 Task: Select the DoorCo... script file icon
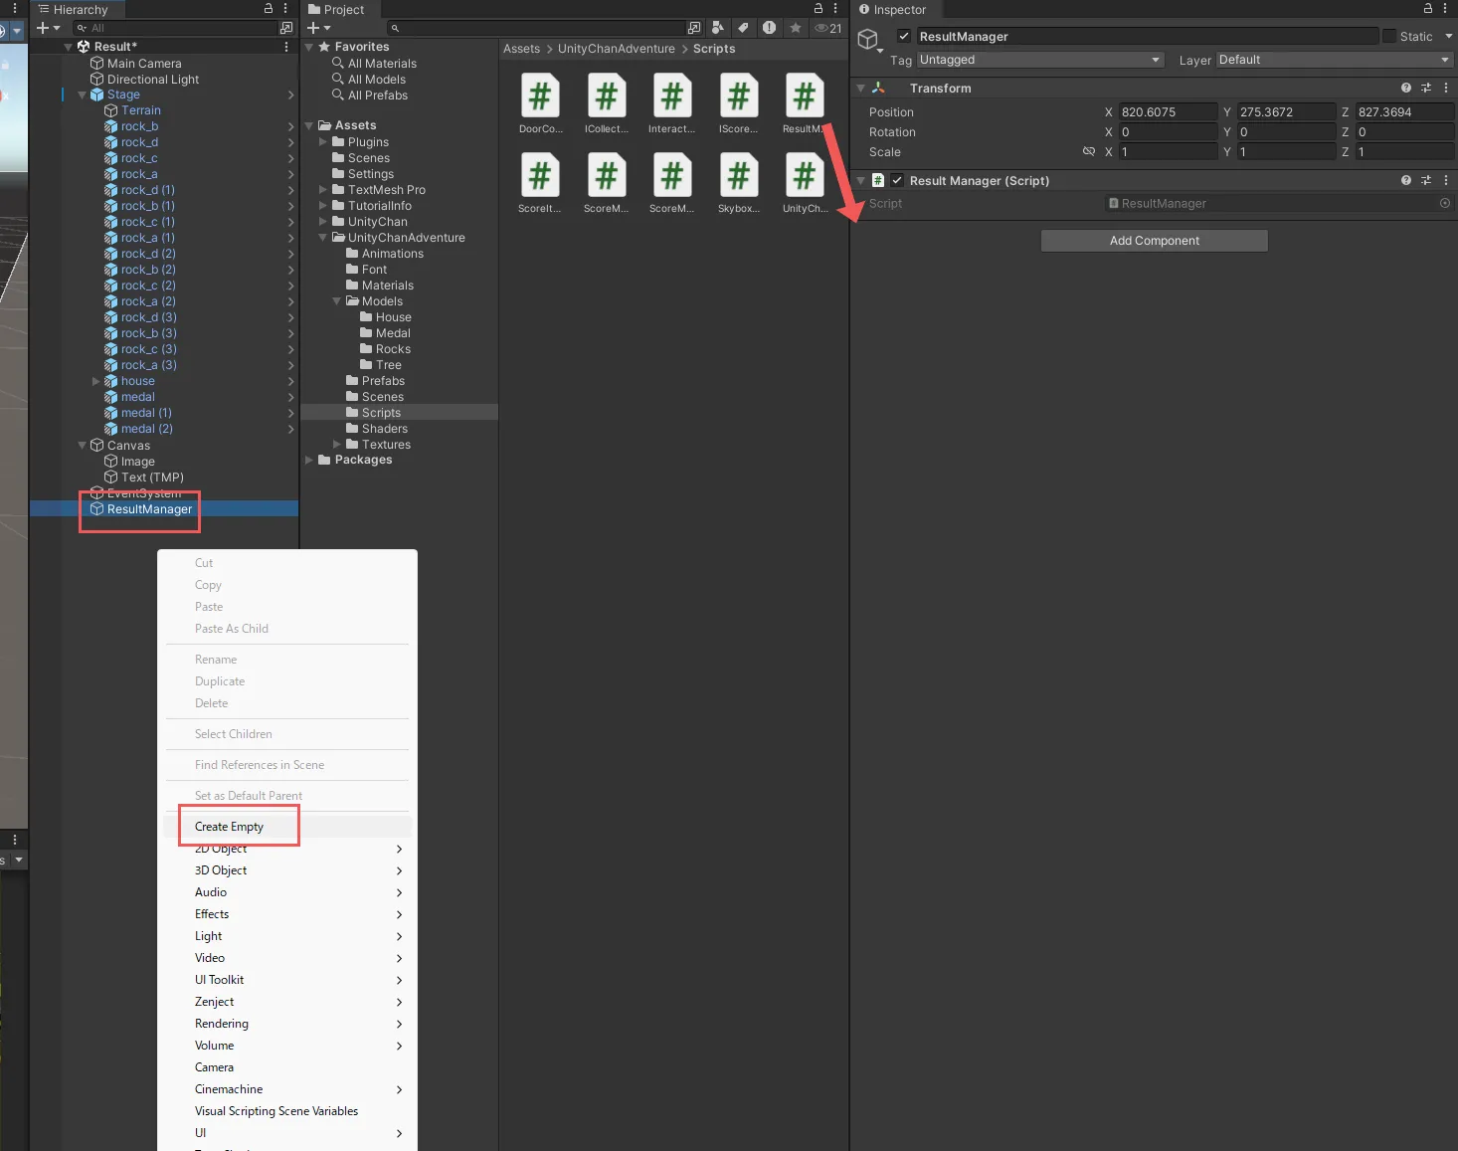click(x=540, y=97)
